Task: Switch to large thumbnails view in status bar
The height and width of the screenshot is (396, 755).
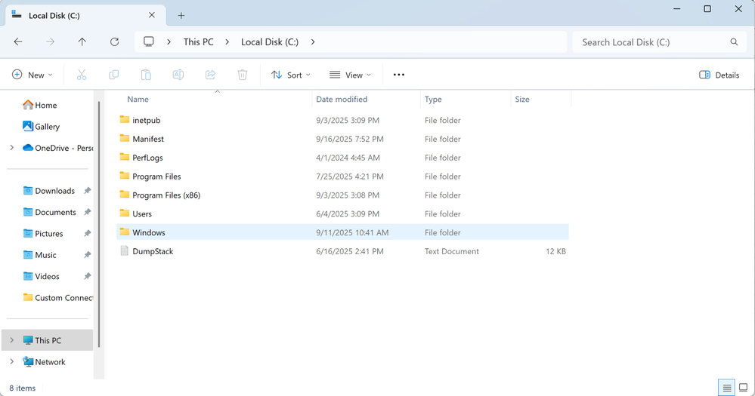Action: click(743, 388)
